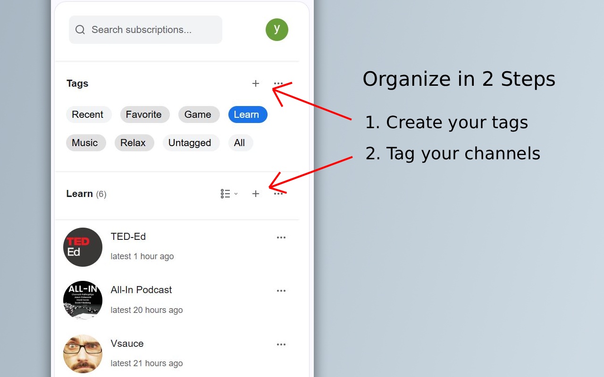The image size is (604, 377).
Task: Click the list layout icon for Learn group
Action: coord(226,193)
